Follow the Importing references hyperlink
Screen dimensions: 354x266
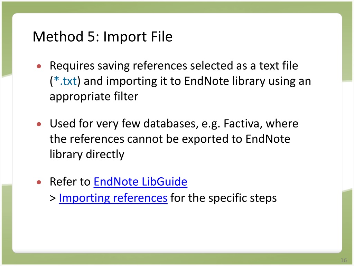[113, 198]
